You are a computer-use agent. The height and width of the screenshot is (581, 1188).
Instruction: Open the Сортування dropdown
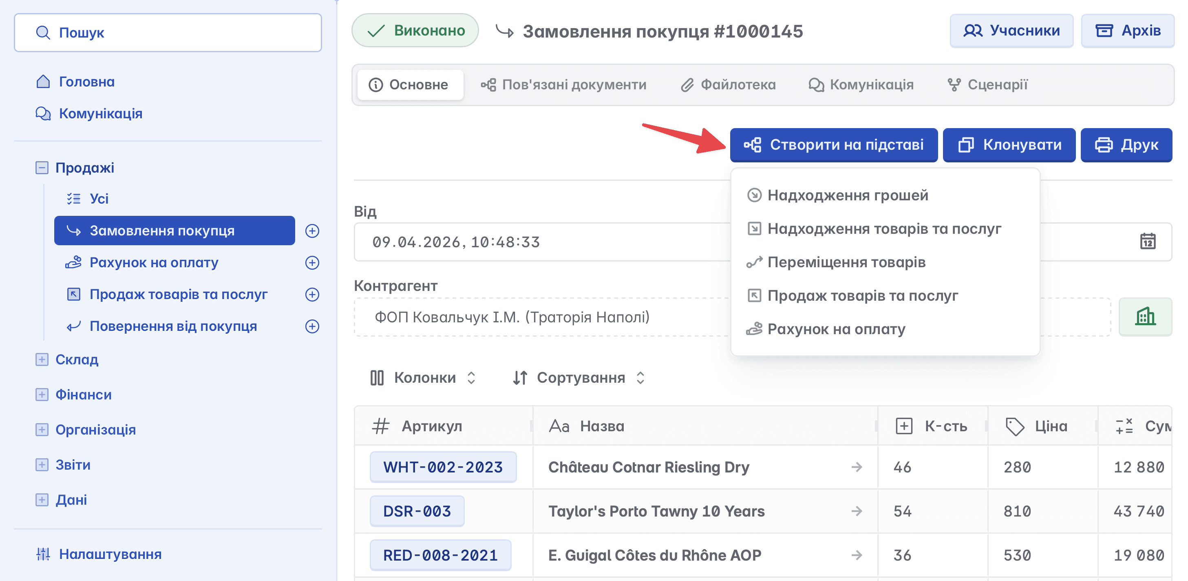579,377
